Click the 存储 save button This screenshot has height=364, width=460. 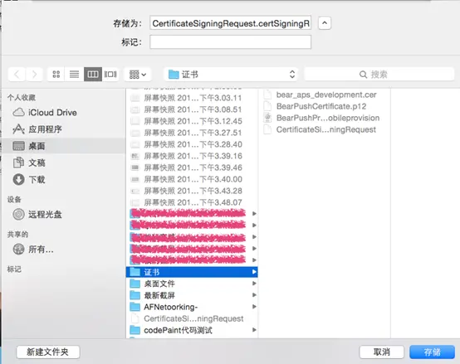click(432, 352)
